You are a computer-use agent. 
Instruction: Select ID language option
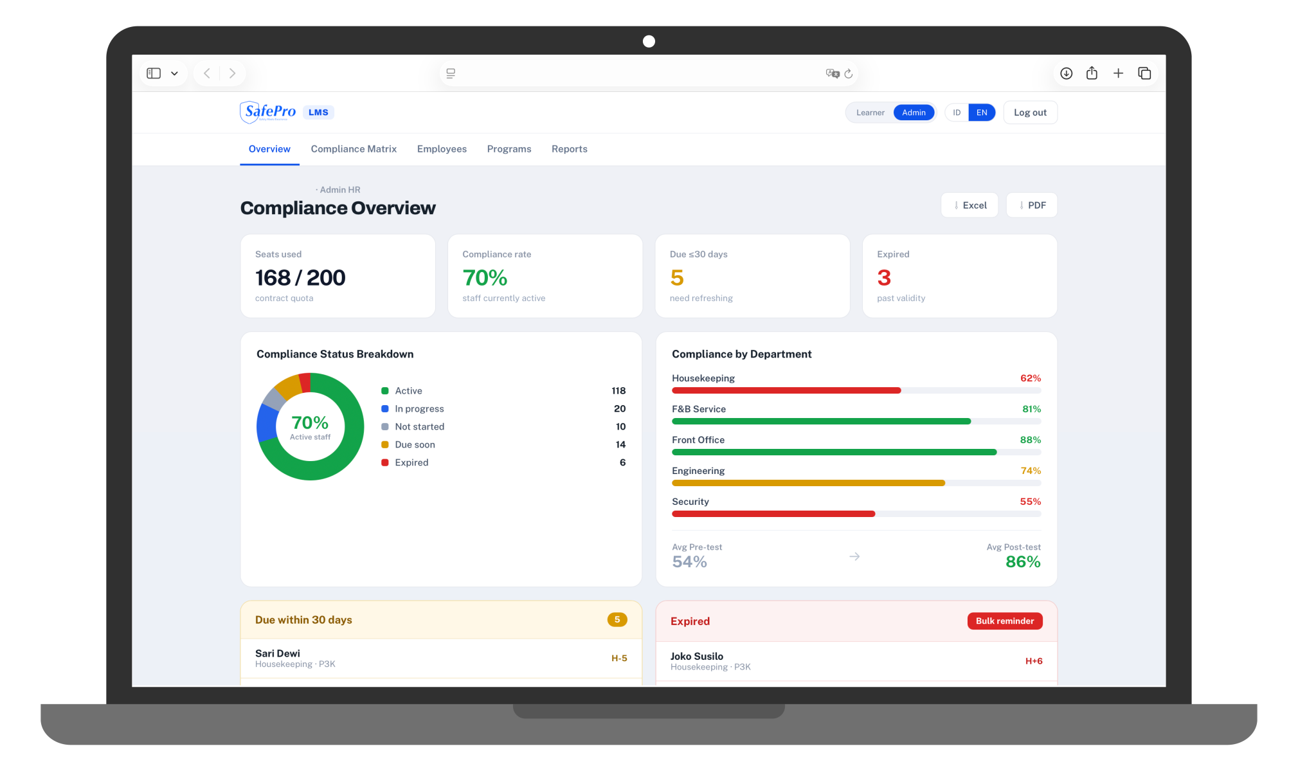(x=957, y=113)
